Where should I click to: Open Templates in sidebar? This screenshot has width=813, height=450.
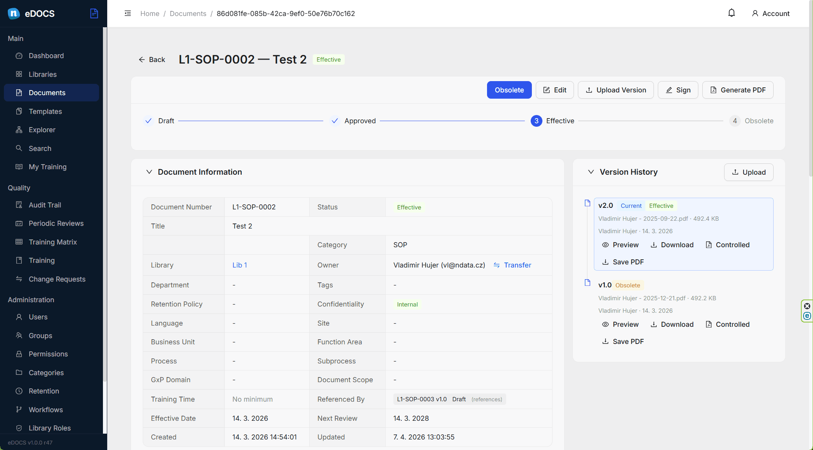point(51,111)
